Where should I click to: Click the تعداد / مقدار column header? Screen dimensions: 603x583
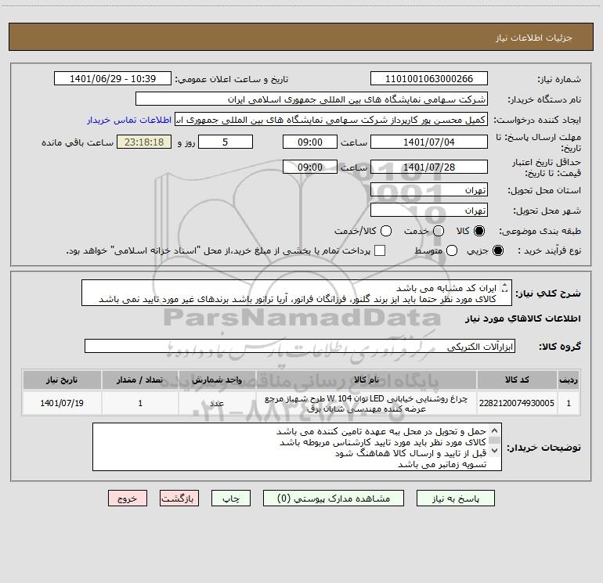(140, 380)
